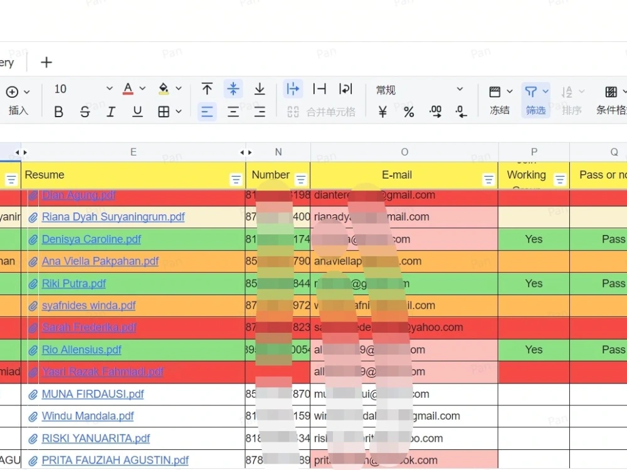Center text horizontally
This screenshot has height=470, width=627.
click(x=233, y=112)
